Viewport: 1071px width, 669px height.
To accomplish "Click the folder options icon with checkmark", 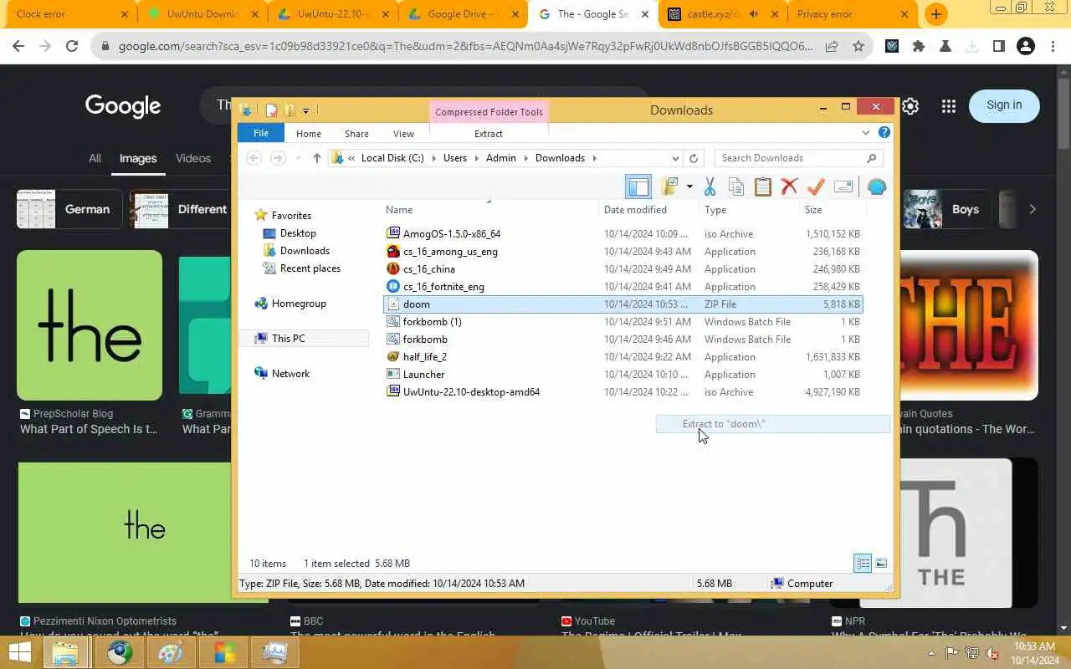I will click(x=669, y=186).
